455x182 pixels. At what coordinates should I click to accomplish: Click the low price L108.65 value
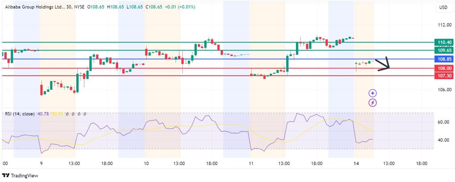point(134,7)
